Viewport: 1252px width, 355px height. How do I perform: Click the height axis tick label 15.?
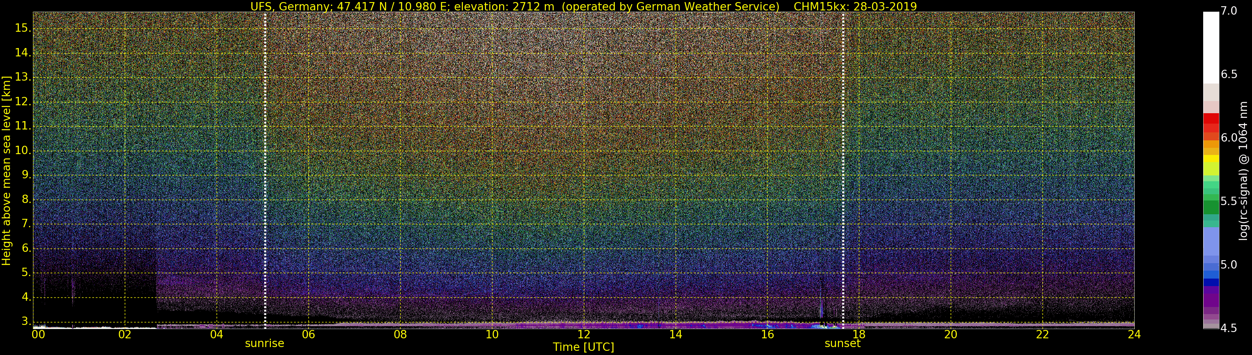(x=23, y=28)
